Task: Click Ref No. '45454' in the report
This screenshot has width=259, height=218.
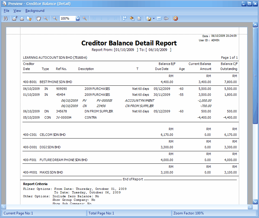Action: tap(61, 95)
